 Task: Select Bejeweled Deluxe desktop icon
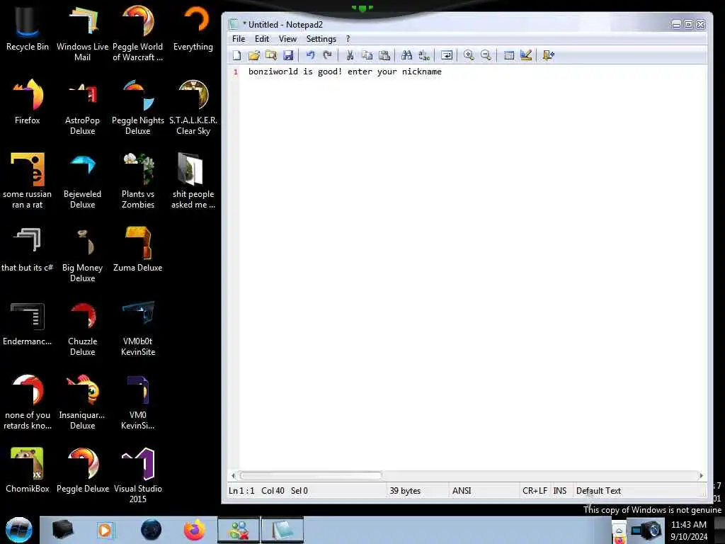click(82, 181)
